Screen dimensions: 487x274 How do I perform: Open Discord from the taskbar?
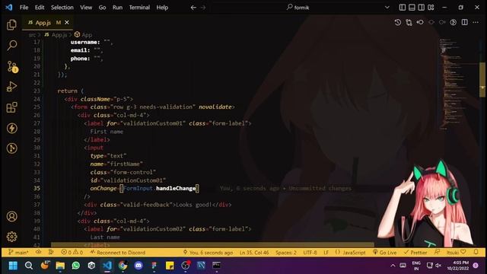coord(138,266)
